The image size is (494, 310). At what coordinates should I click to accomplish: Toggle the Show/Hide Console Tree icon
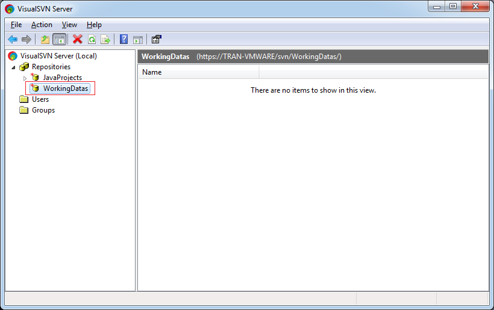60,40
